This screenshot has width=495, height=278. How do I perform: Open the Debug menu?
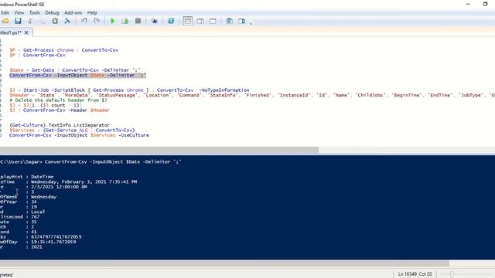tap(52, 12)
